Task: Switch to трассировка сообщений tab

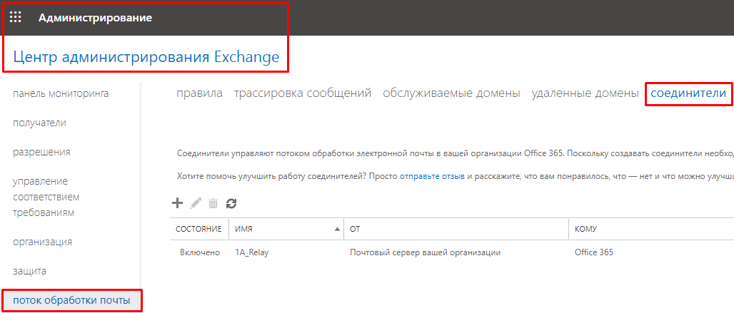Action: tap(303, 93)
